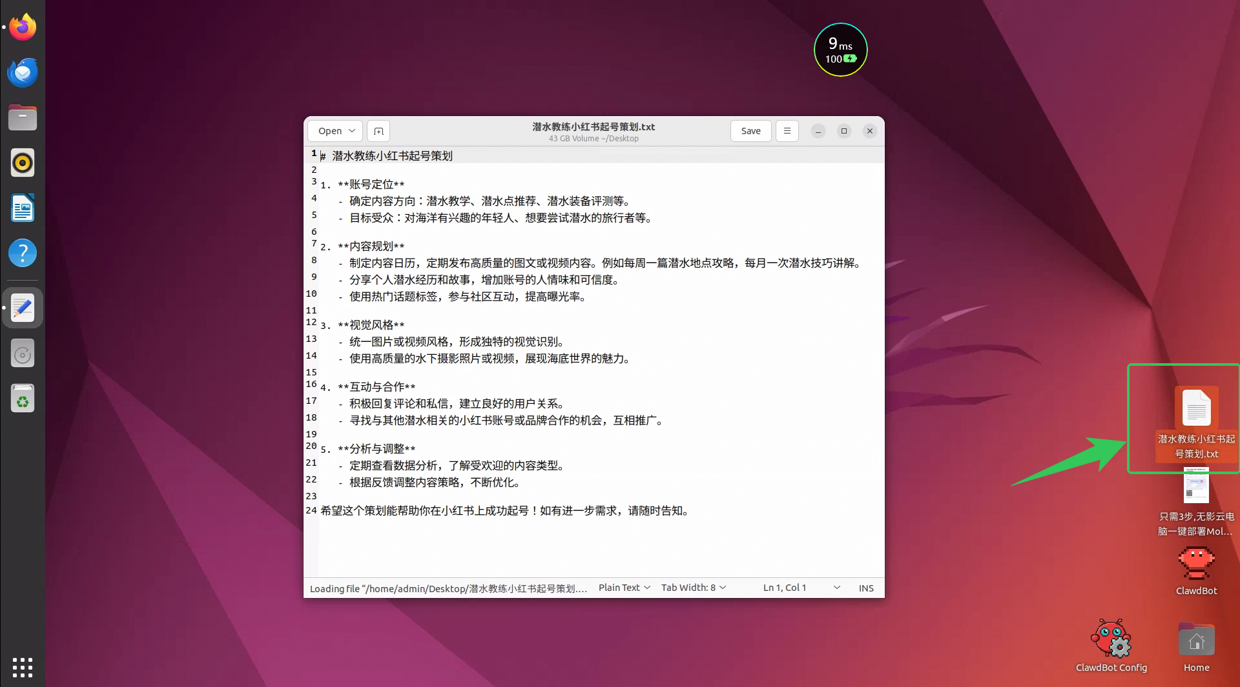Open the Files manager in dock
The height and width of the screenshot is (687, 1240).
[x=23, y=117]
